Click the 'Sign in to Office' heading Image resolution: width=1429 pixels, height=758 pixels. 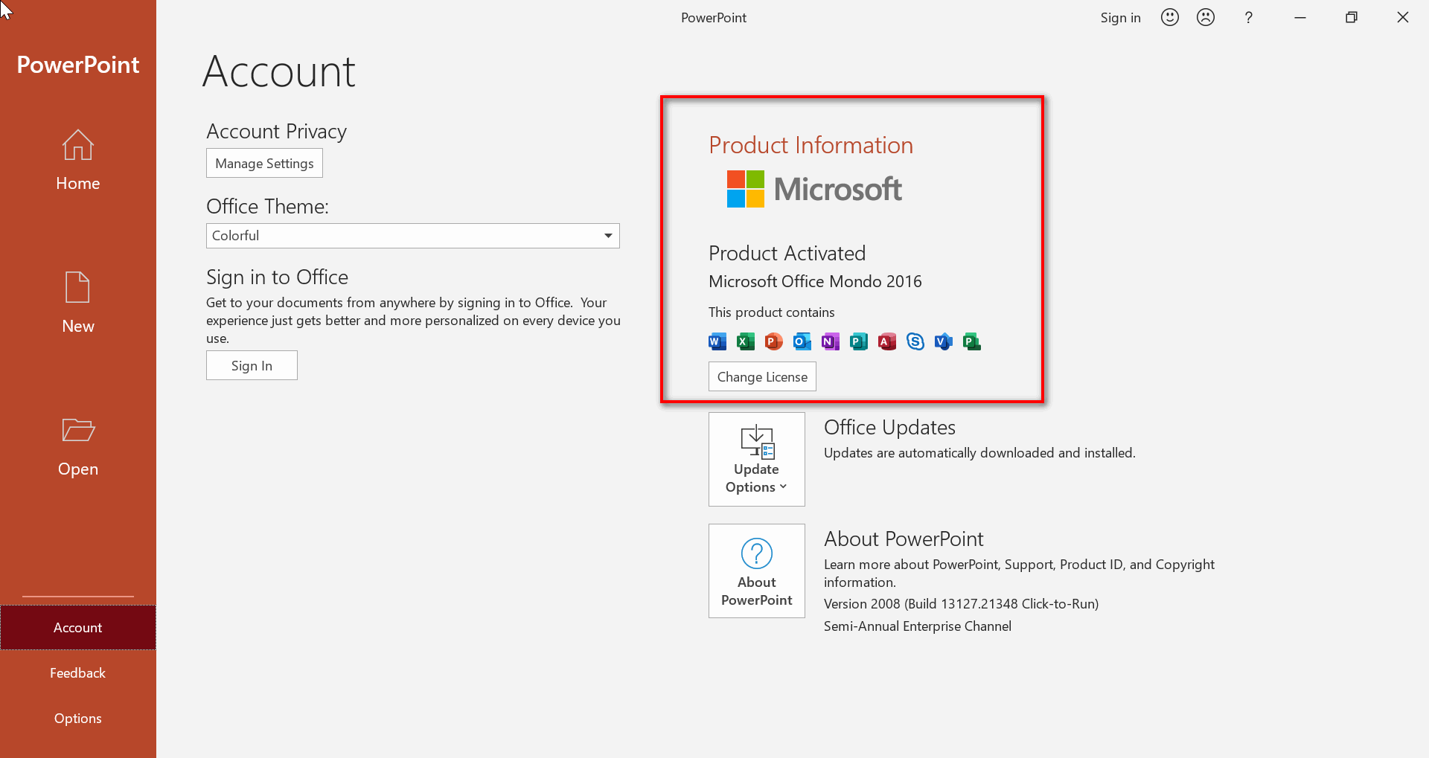(277, 277)
